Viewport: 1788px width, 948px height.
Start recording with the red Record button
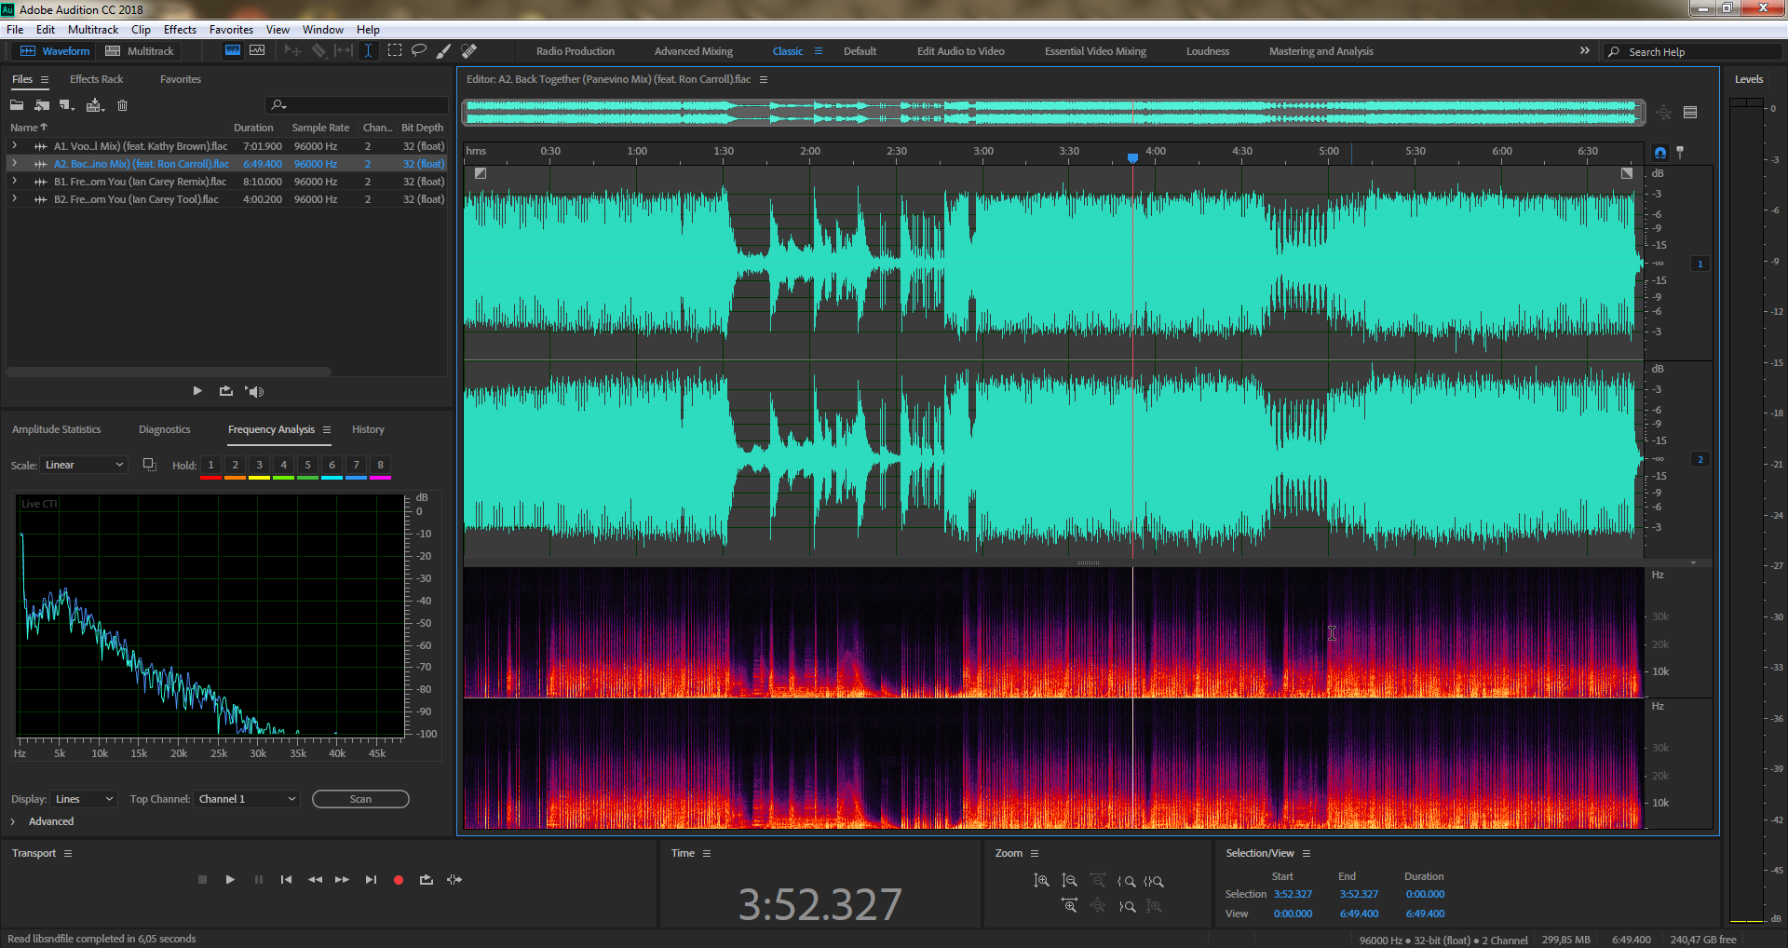coord(399,879)
